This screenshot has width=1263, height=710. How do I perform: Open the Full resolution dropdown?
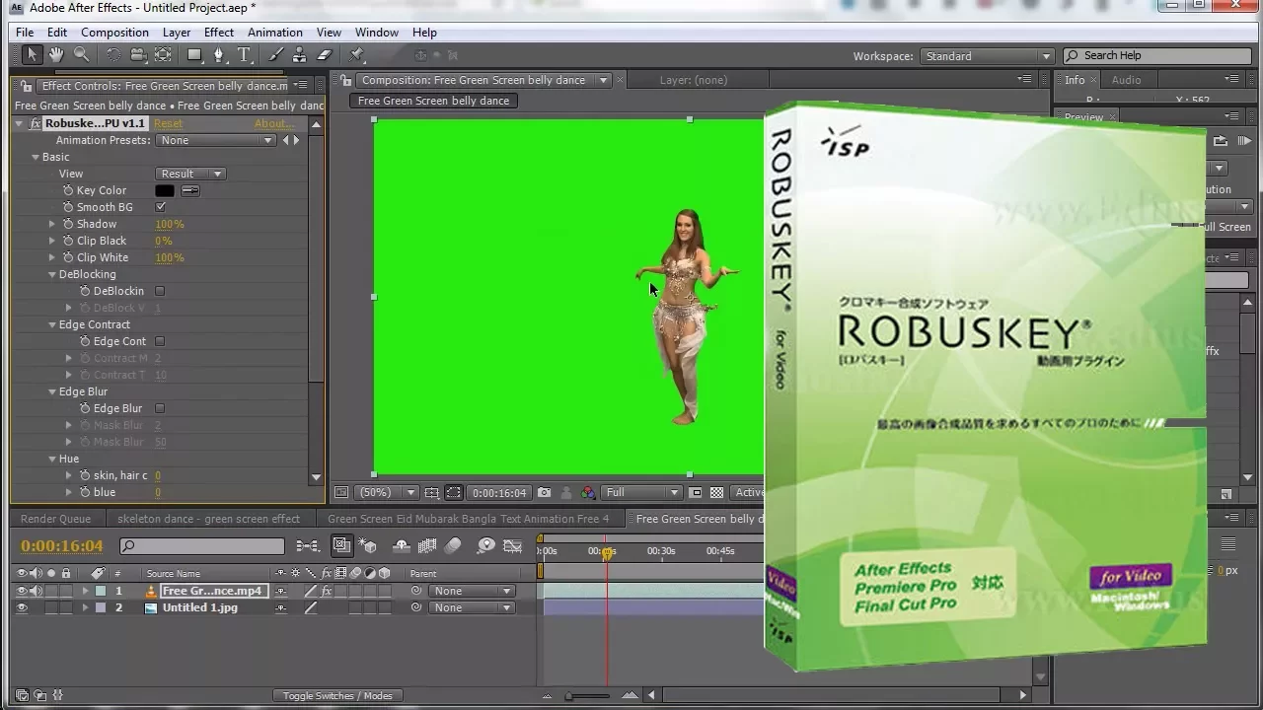pyautogui.click(x=641, y=492)
